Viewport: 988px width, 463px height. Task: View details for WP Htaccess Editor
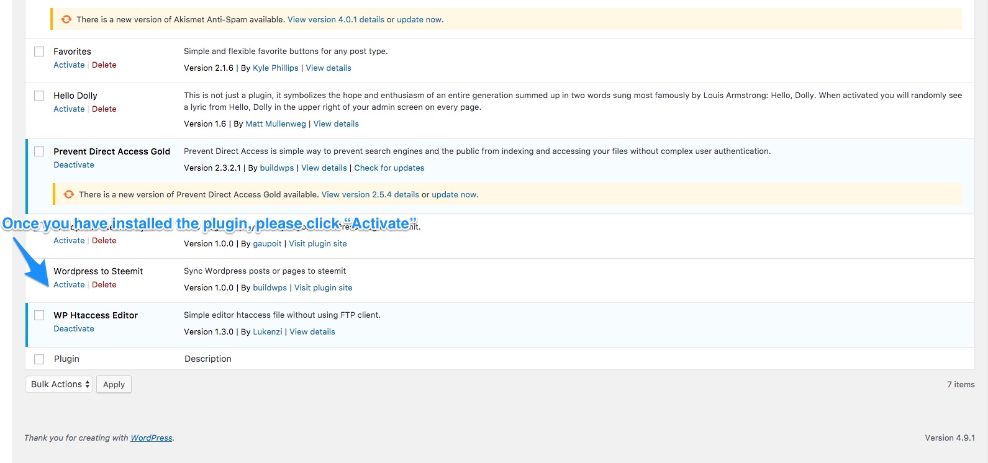coord(312,331)
